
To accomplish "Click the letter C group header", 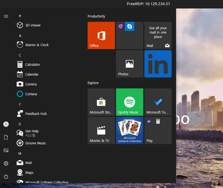I will [20, 55].
